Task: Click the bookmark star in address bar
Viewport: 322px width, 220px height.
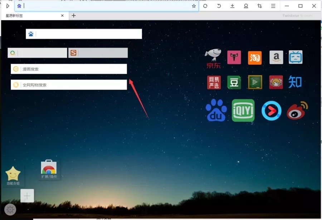Action: tap(194, 6)
